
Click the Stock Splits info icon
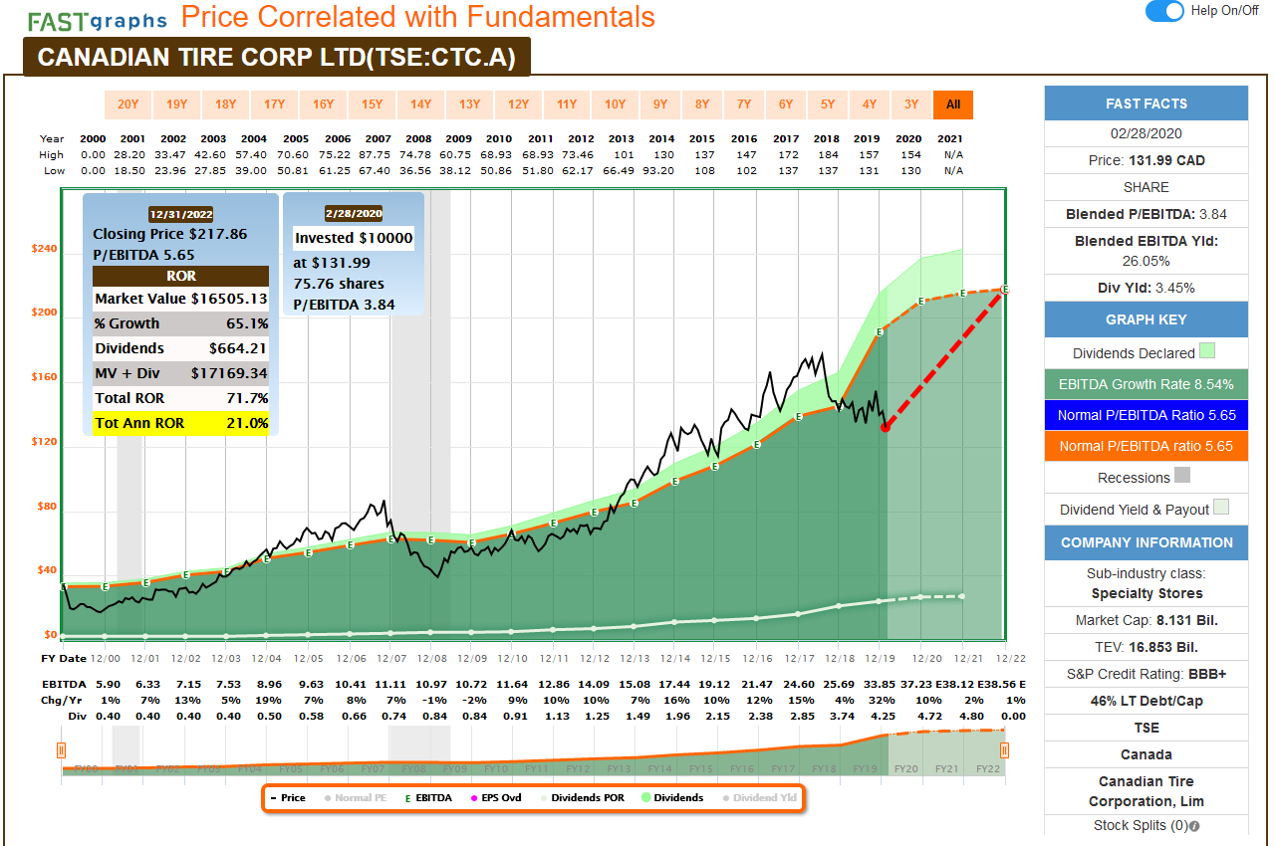[x=1194, y=825]
